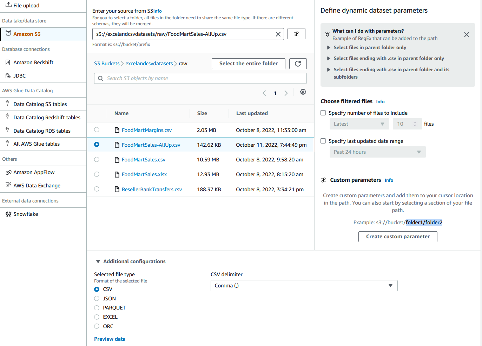The height and width of the screenshot is (346, 482).
Task: Refresh the S3 object list
Action: [x=298, y=64]
